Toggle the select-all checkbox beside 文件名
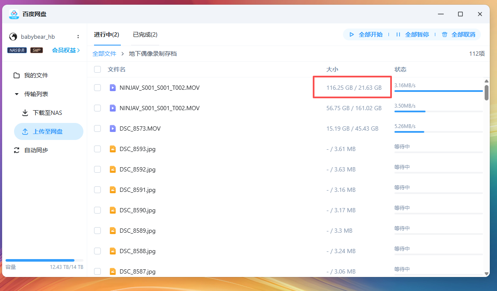The width and height of the screenshot is (497, 291). [97, 69]
